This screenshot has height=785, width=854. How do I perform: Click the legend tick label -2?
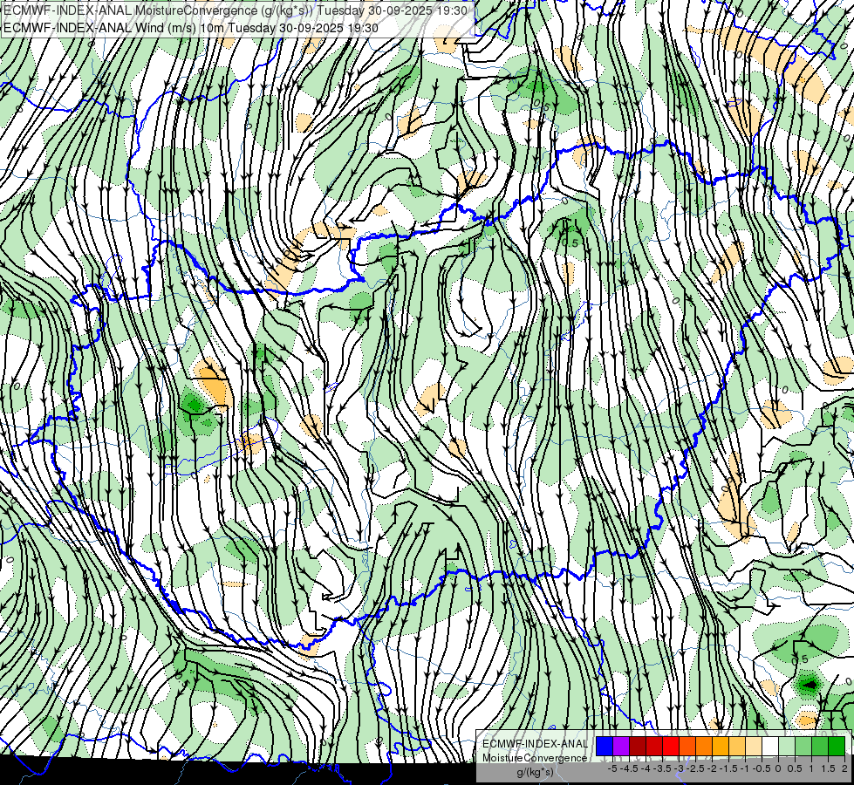pos(712,768)
